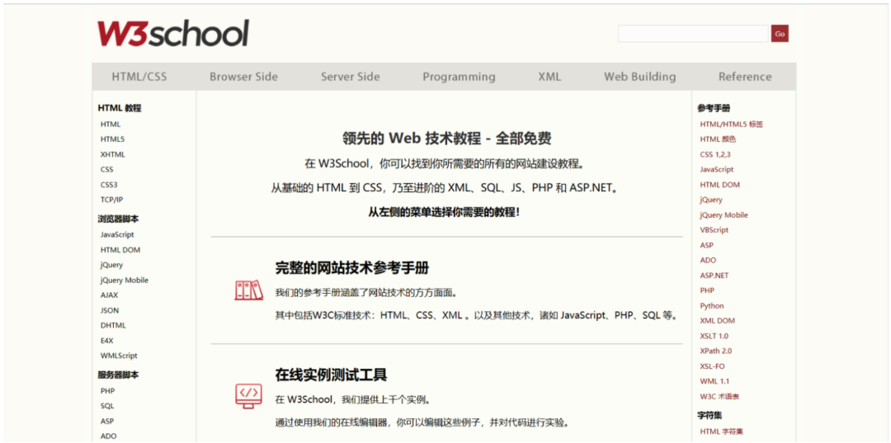Open ASP tutorial in left sidebar
This screenshot has width=891, height=443.
pyautogui.click(x=106, y=422)
